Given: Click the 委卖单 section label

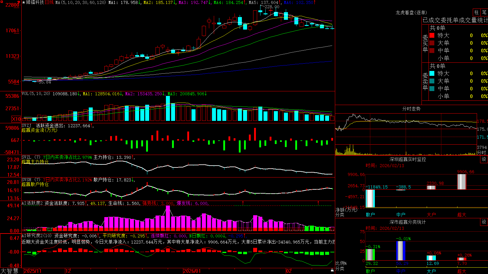Looking at the screenshot, I should [x=425, y=82].
